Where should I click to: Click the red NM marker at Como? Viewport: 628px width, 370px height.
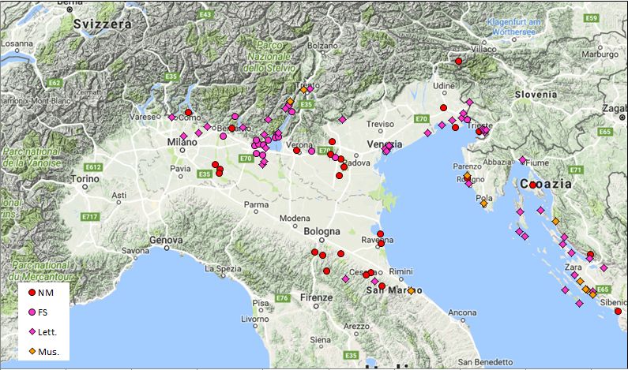(188, 112)
